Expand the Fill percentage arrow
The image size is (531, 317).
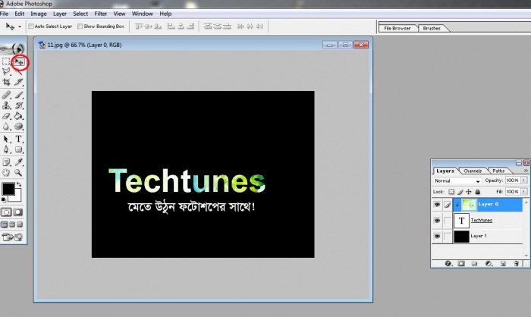coord(523,190)
